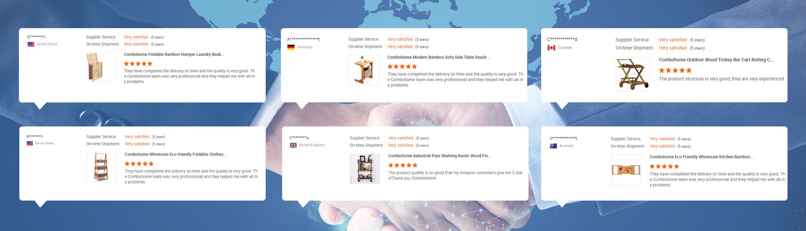Click the star rating on Pipe Shelving review
This screenshot has height=231, width=806.
coord(403,165)
